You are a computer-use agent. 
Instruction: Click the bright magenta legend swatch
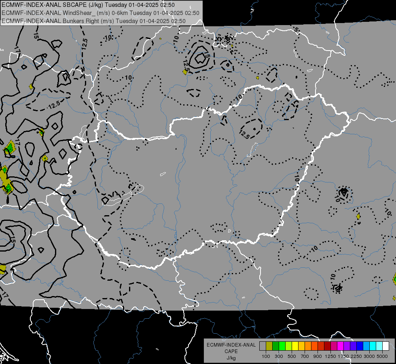(x=341, y=346)
